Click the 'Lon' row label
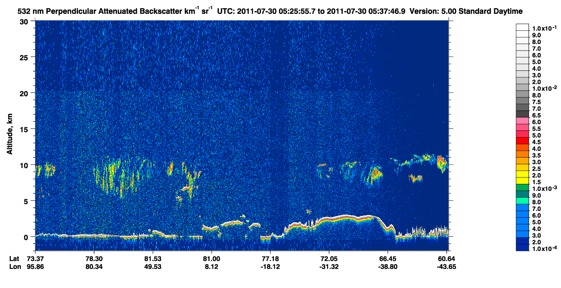 [15, 266]
